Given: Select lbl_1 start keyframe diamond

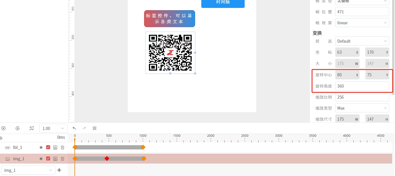Looking at the screenshot, I should click(x=75, y=147).
